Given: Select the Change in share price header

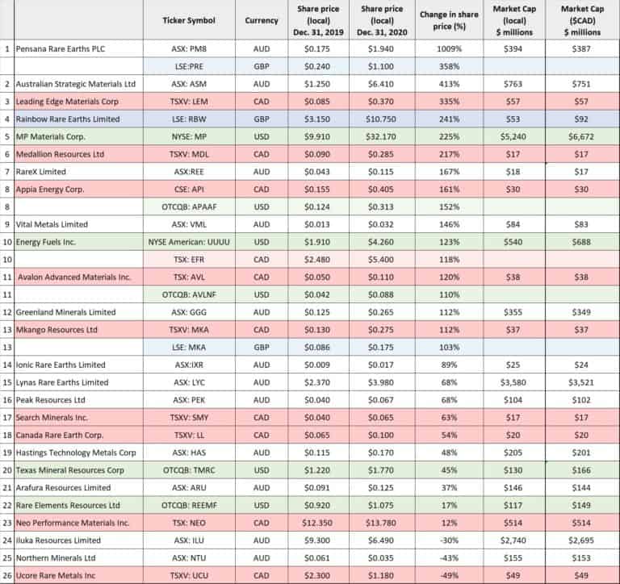Looking at the screenshot, I should tap(449, 20).
